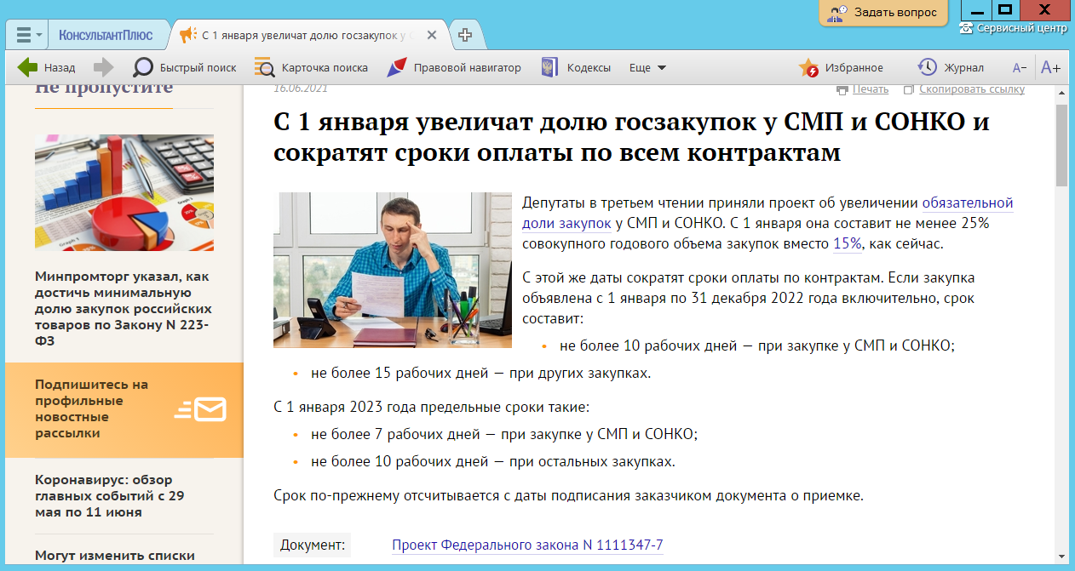Increase font size with A+ button
1075x571 pixels.
pos(1050,67)
